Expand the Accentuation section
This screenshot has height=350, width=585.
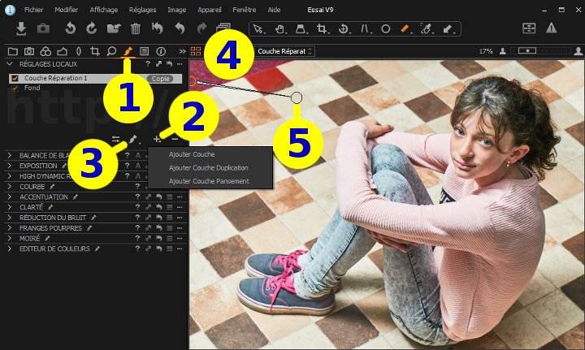coord(10,197)
